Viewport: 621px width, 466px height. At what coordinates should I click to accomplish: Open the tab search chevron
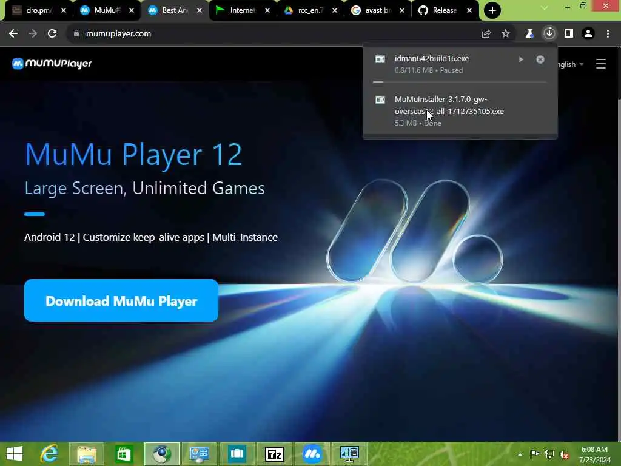pyautogui.click(x=545, y=7)
